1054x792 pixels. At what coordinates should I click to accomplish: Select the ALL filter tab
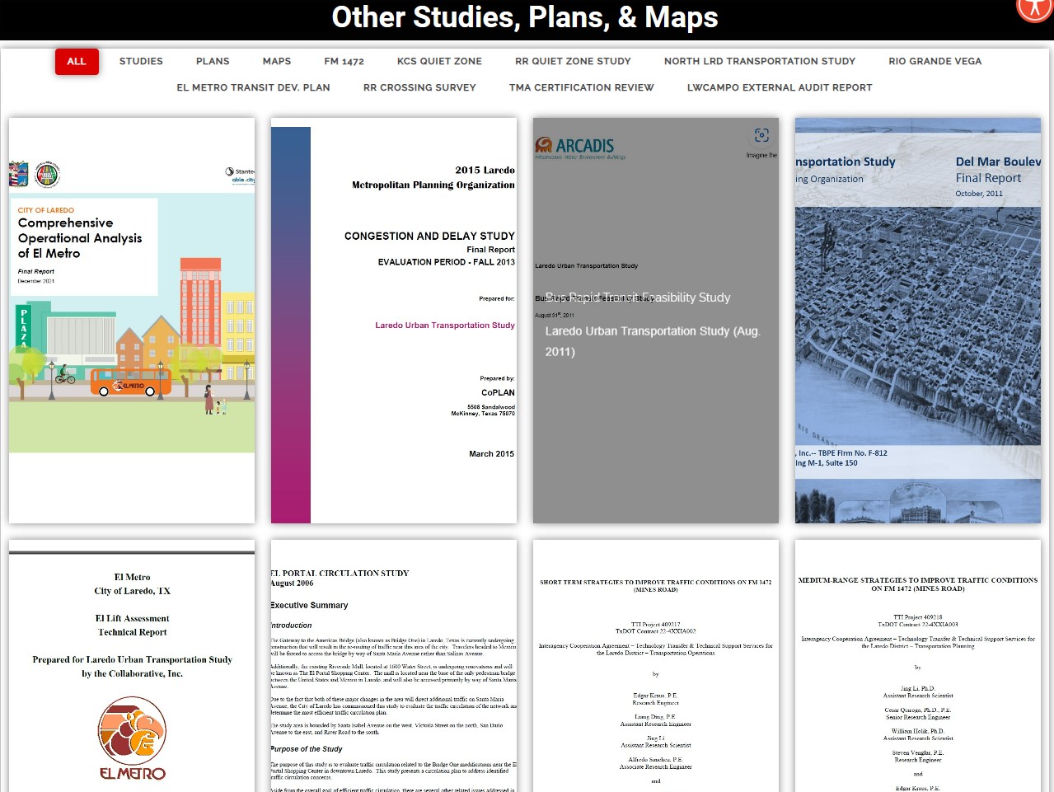tap(76, 61)
